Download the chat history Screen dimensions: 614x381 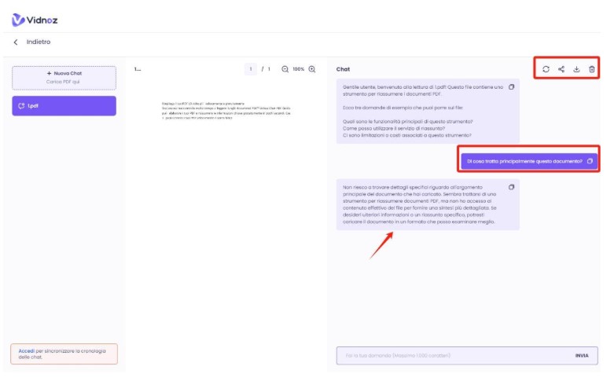point(576,69)
